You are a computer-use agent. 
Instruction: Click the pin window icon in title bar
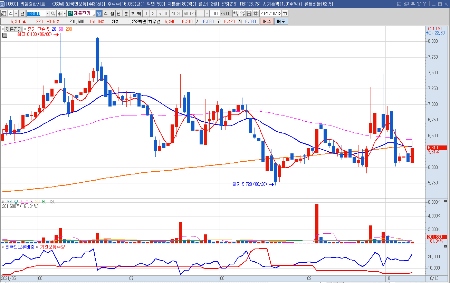[412, 4]
